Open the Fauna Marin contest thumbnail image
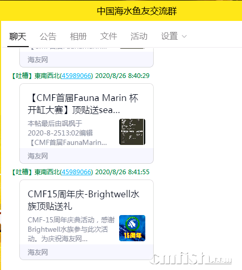This screenshot has width=242, height=270. [x=132, y=132]
